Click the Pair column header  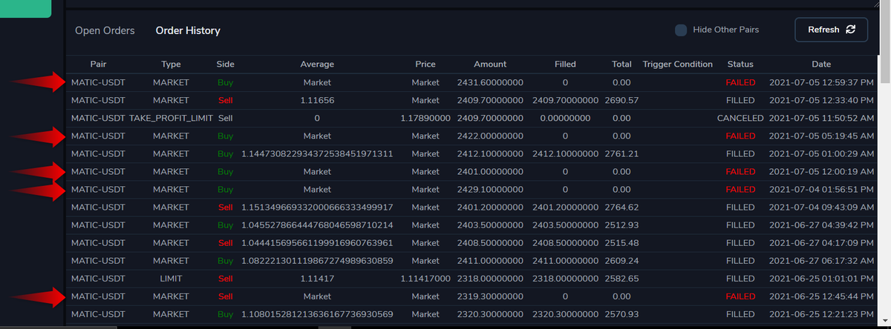click(x=98, y=64)
